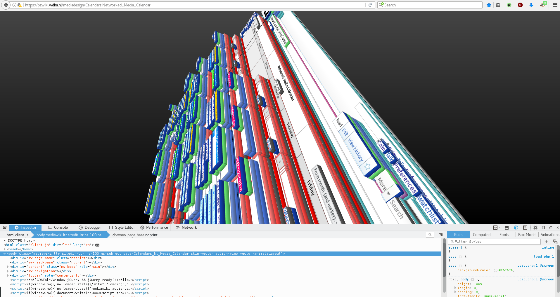Click the #f6f6f6 background-color swatch

point(496,270)
